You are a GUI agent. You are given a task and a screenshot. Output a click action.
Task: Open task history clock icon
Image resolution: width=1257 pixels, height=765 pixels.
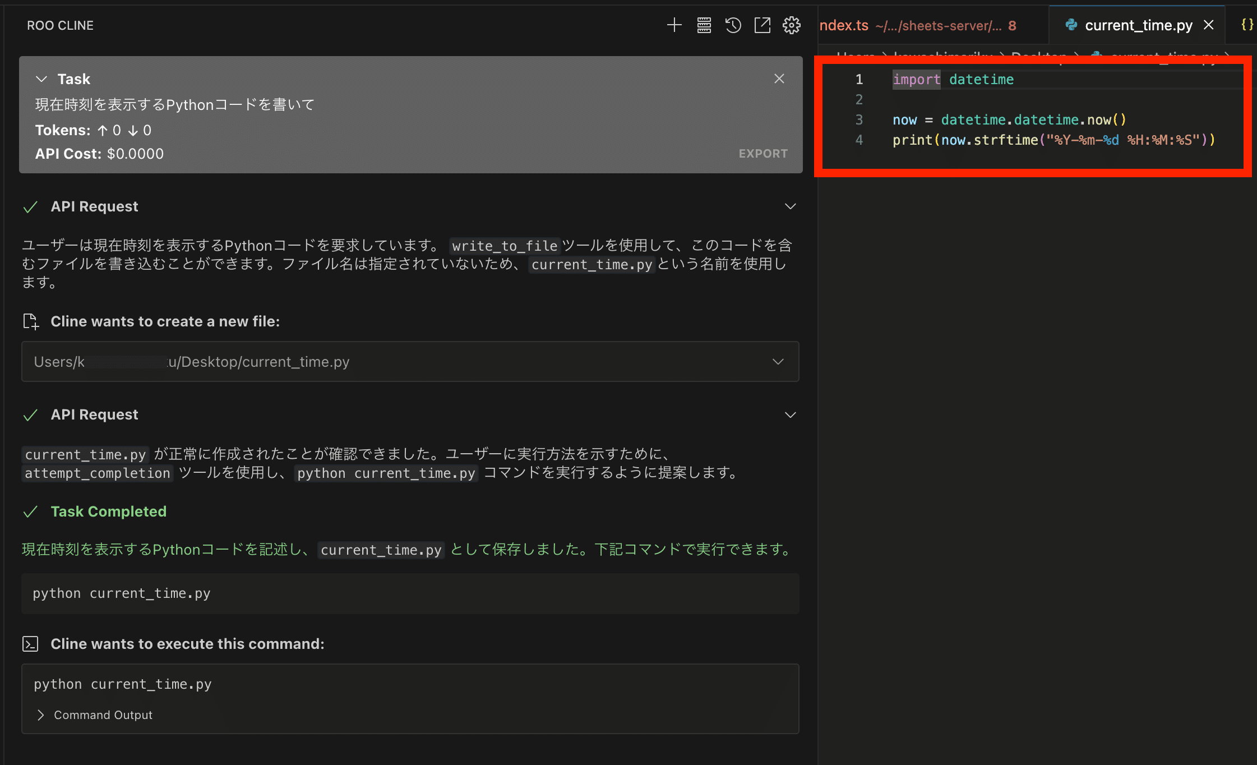pos(733,25)
